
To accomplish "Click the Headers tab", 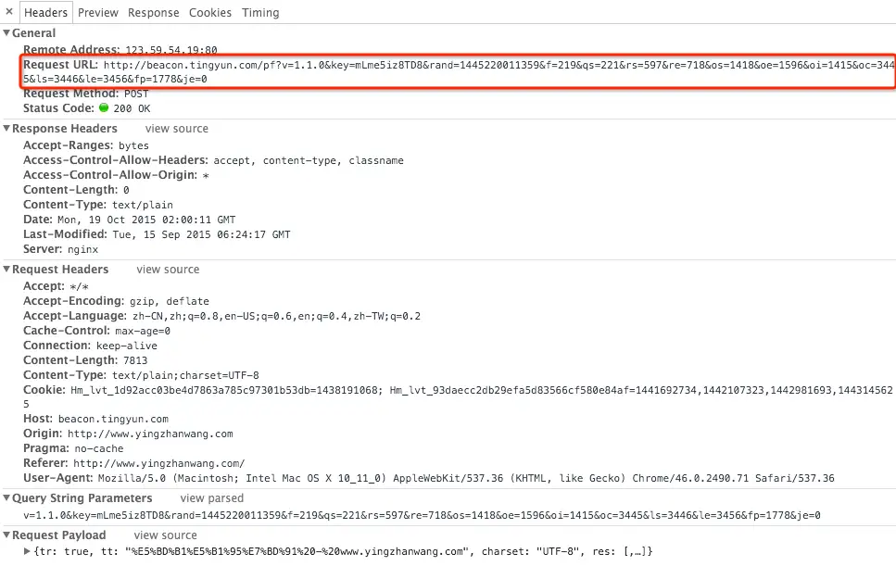I will pos(45,13).
